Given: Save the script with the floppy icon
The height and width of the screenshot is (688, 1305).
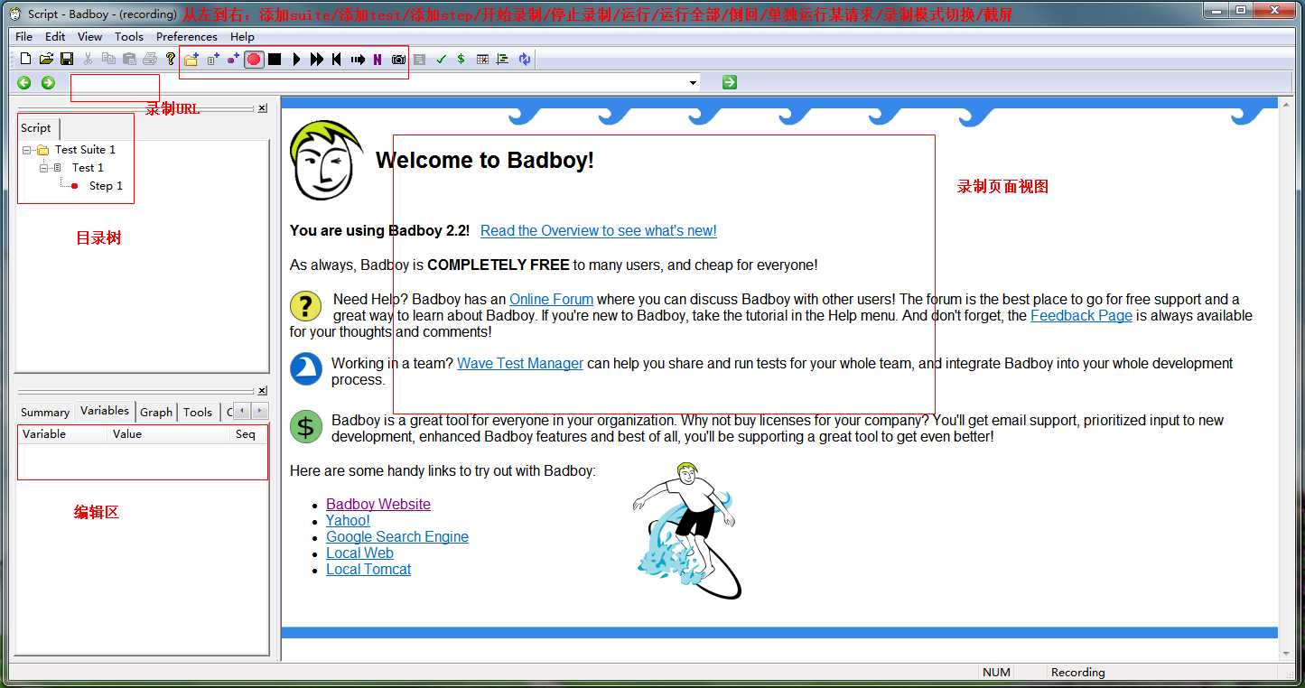Looking at the screenshot, I should pyautogui.click(x=67, y=59).
